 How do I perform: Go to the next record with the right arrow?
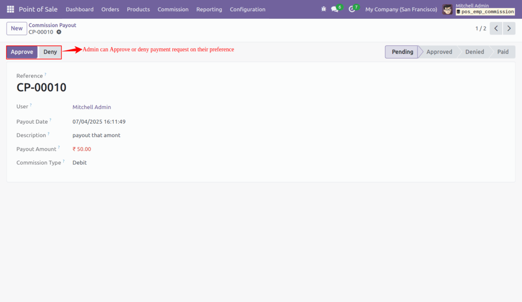tap(508, 29)
